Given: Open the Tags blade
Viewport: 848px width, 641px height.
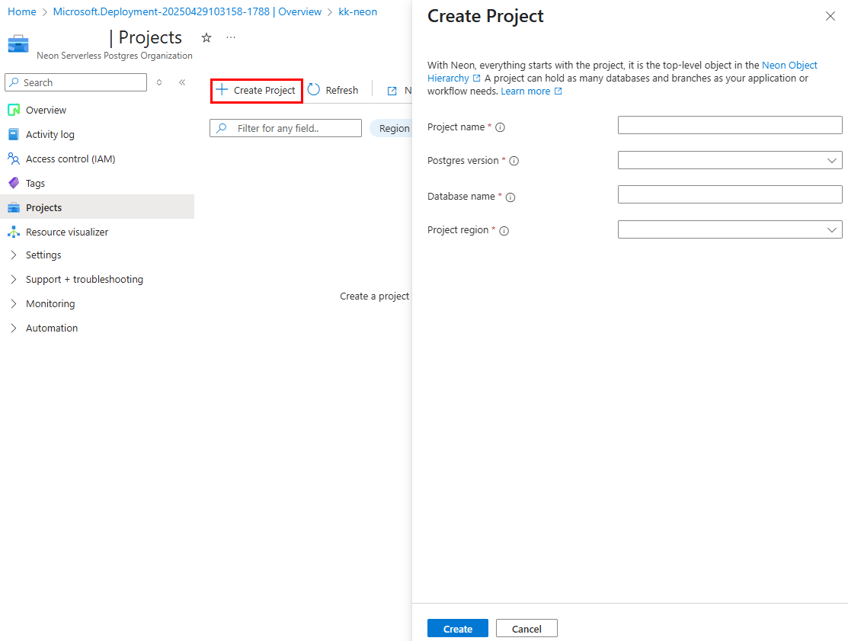Looking at the screenshot, I should tap(15, 183).
